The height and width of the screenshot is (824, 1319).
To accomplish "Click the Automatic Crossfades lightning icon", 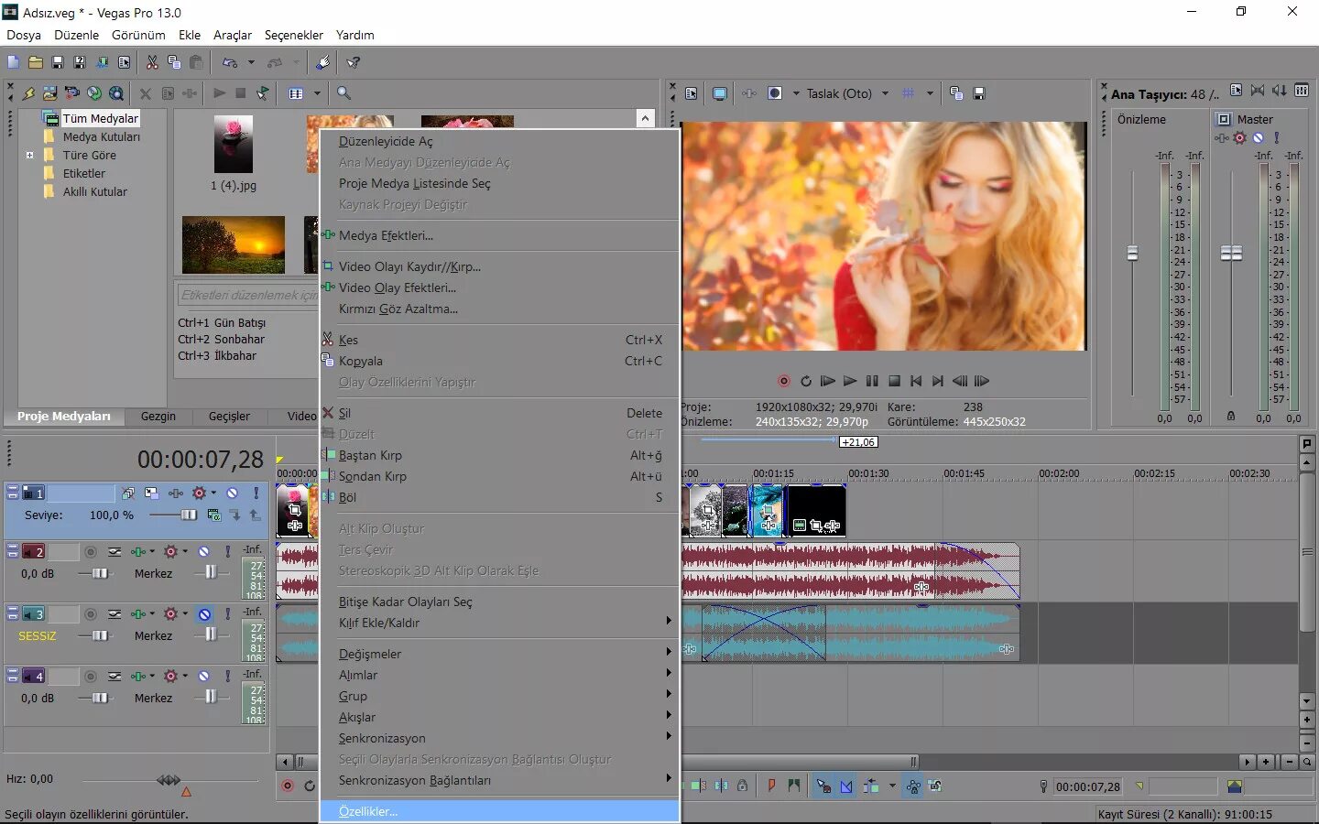I will [x=29, y=93].
